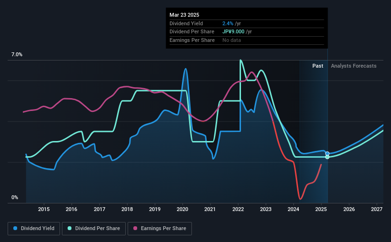This screenshot has width=391, height=242.
Task: Click the 2020 x-axis label
Action: pyautogui.click(x=182, y=209)
